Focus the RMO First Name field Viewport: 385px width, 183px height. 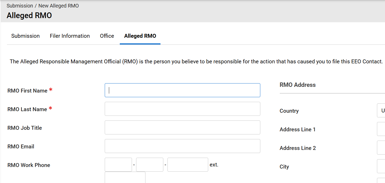click(x=182, y=90)
